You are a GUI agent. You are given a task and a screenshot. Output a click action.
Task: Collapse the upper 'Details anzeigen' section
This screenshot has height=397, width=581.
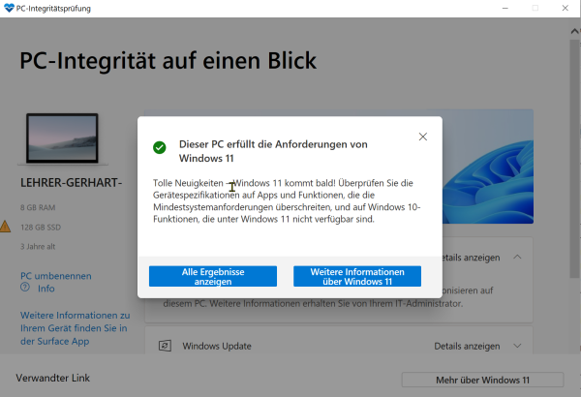tap(517, 258)
